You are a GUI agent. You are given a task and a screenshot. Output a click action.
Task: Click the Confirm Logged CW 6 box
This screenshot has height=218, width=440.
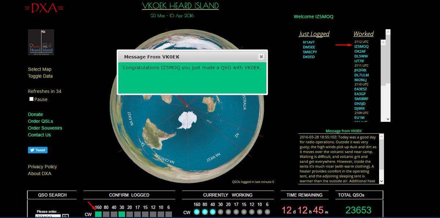(x=169, y=214)
